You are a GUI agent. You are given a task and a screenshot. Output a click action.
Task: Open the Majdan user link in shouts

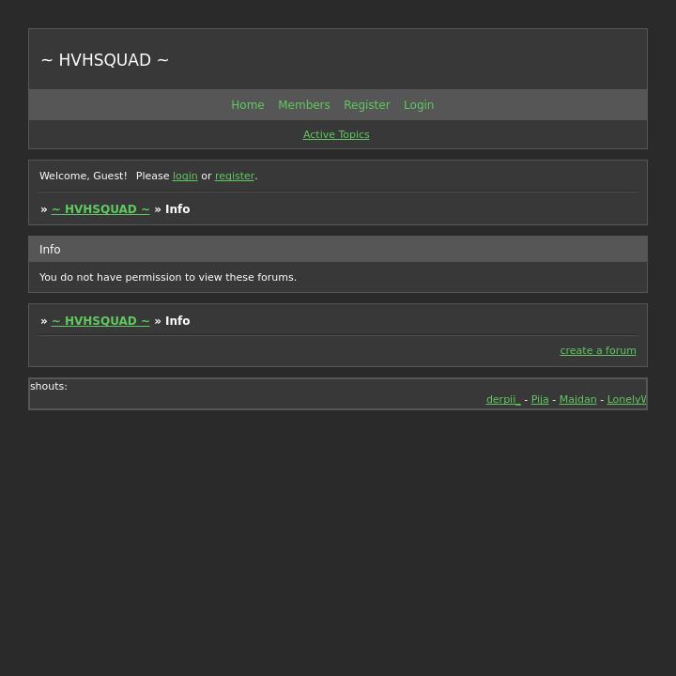point(577,400)
